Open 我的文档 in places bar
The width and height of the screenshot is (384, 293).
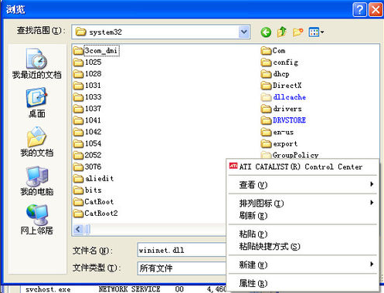[36, 142]
